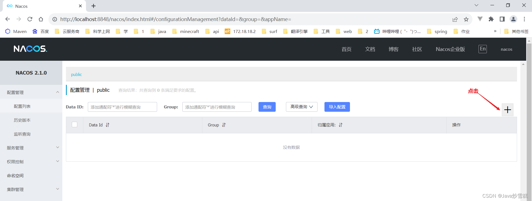Open Chrome three-dot menu

(524, 19)
